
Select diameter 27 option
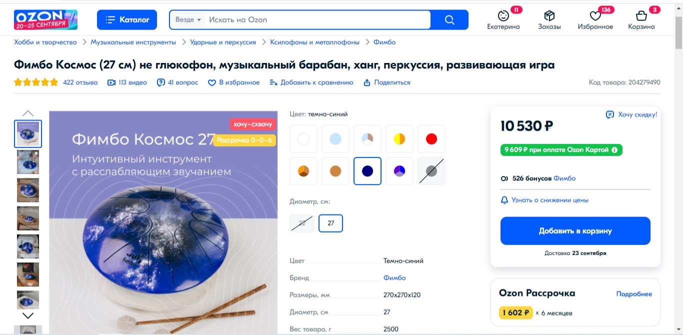(x=330, y=223)
